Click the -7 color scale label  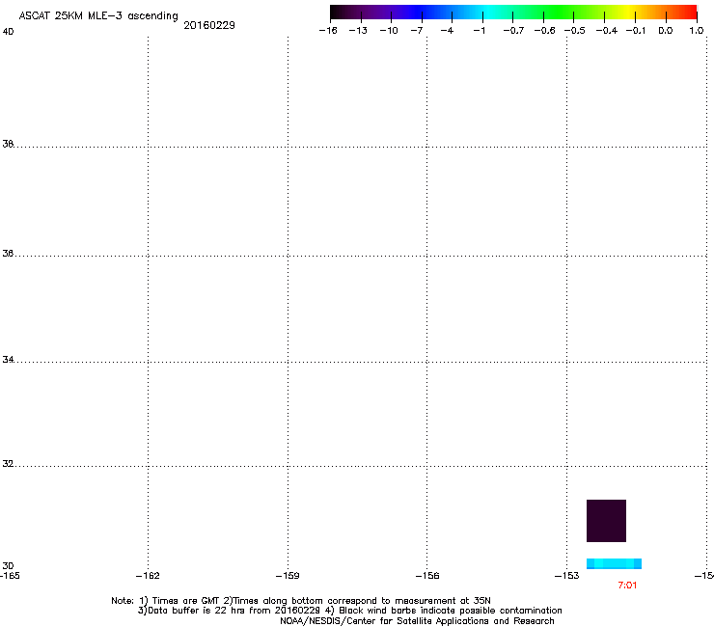(417, 31)
